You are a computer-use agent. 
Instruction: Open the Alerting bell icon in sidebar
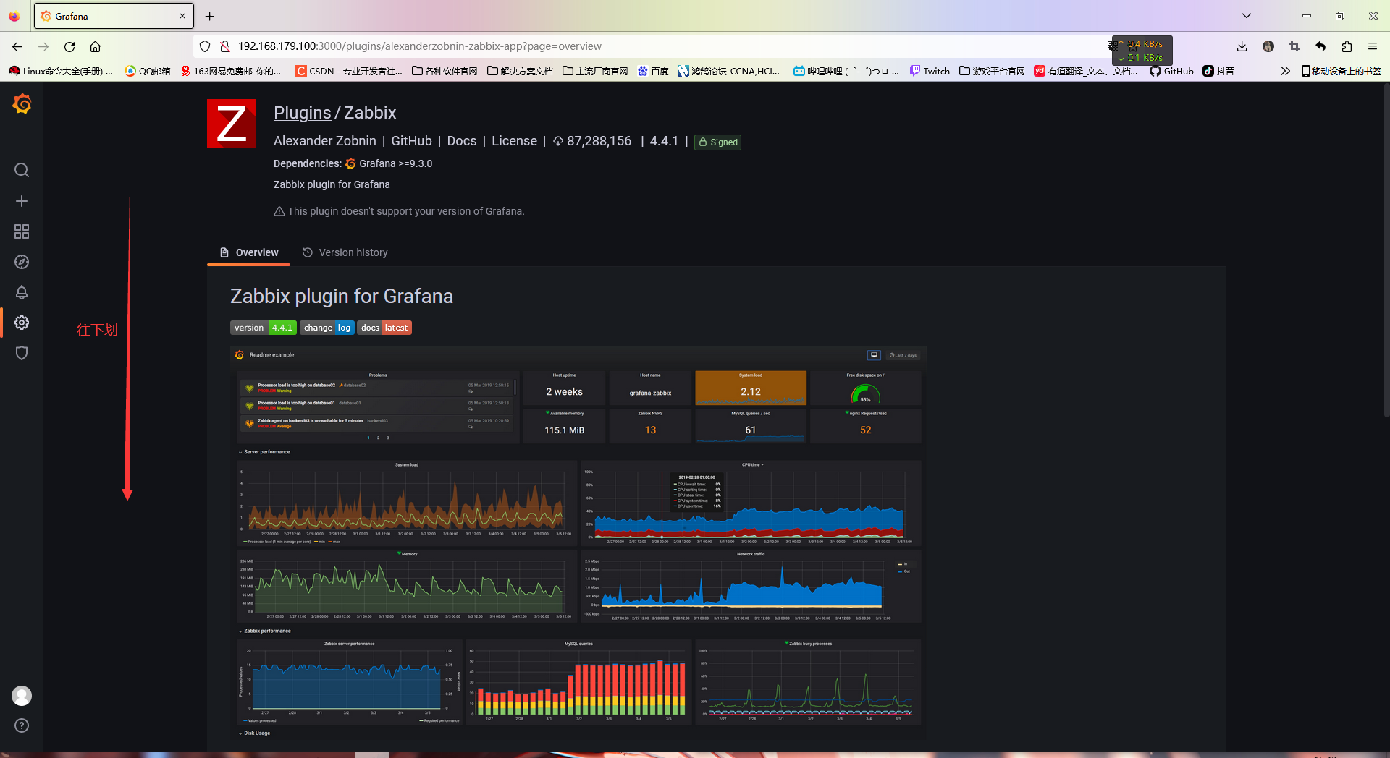(22, 292)
